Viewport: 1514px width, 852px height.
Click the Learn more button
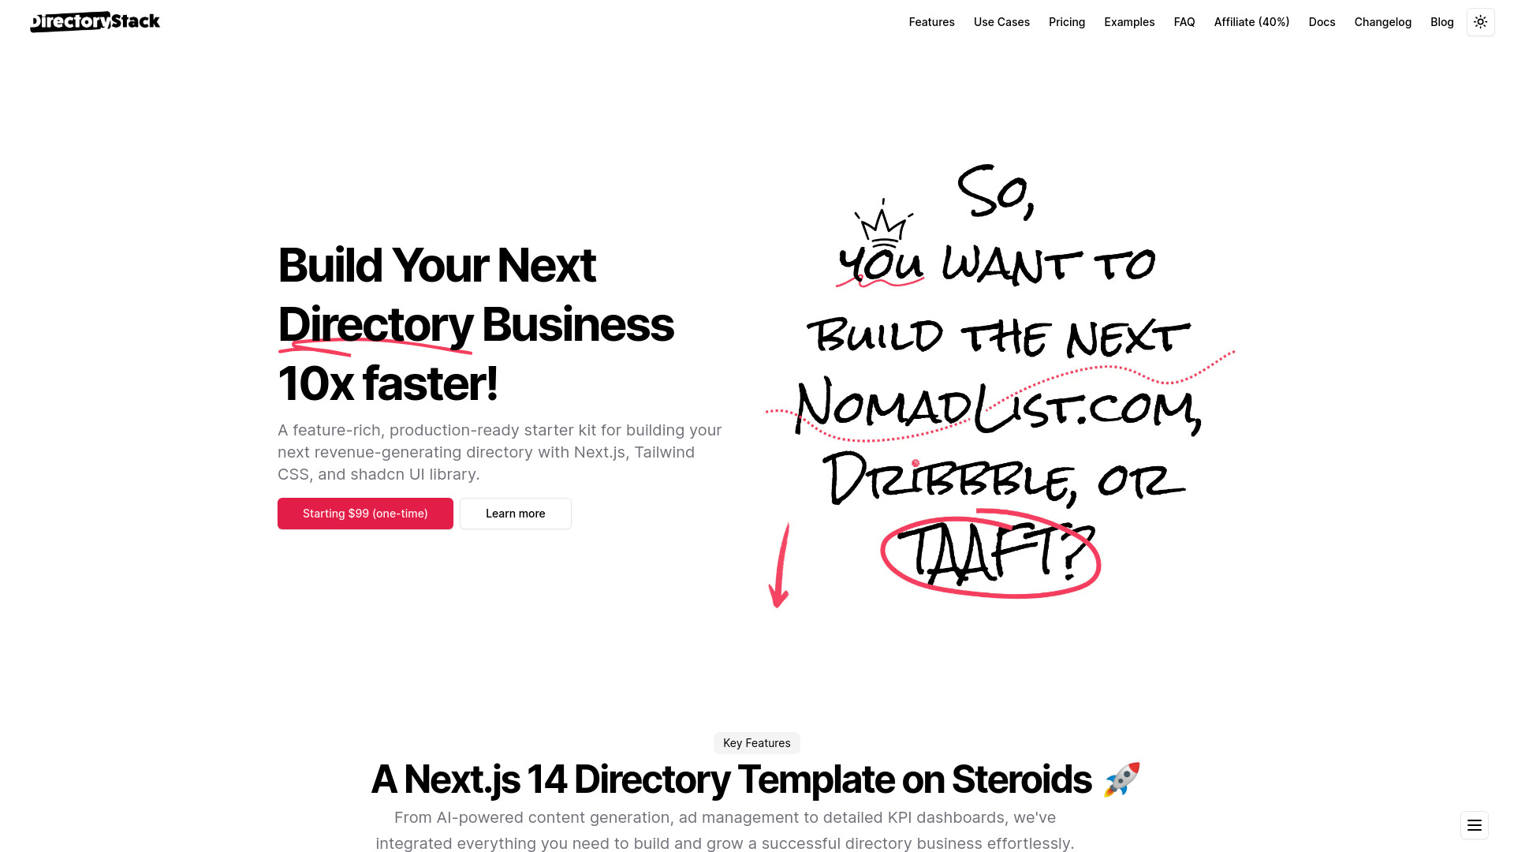516,513
